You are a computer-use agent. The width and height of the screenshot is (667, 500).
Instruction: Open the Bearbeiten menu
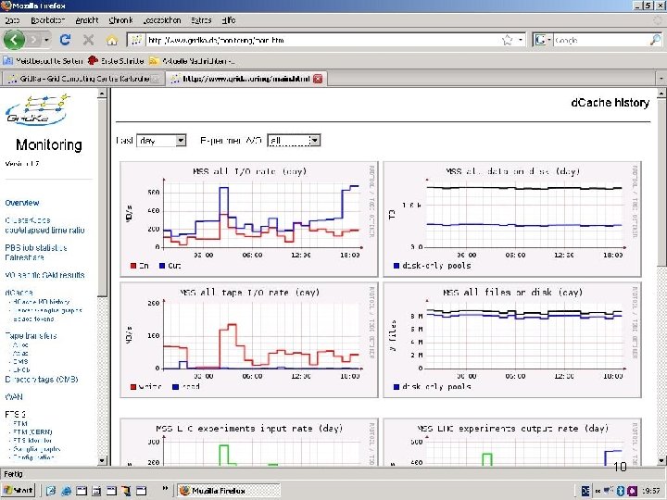[47, 20]
